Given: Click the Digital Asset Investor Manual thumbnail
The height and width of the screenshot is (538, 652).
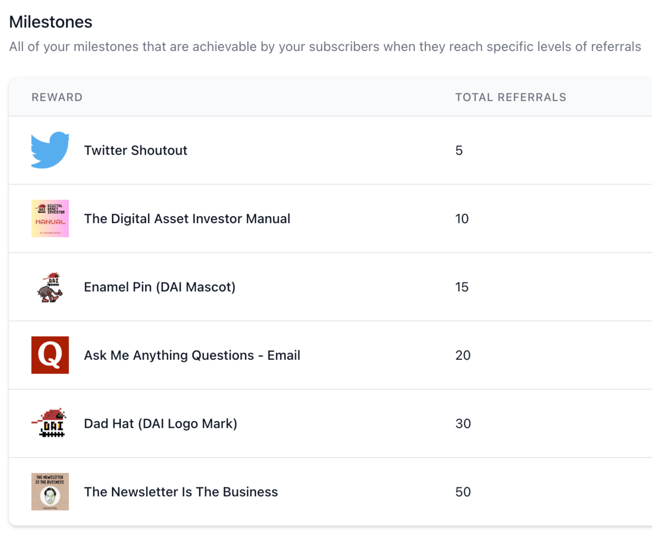Looking at the screenshot, I should point(50,219).
